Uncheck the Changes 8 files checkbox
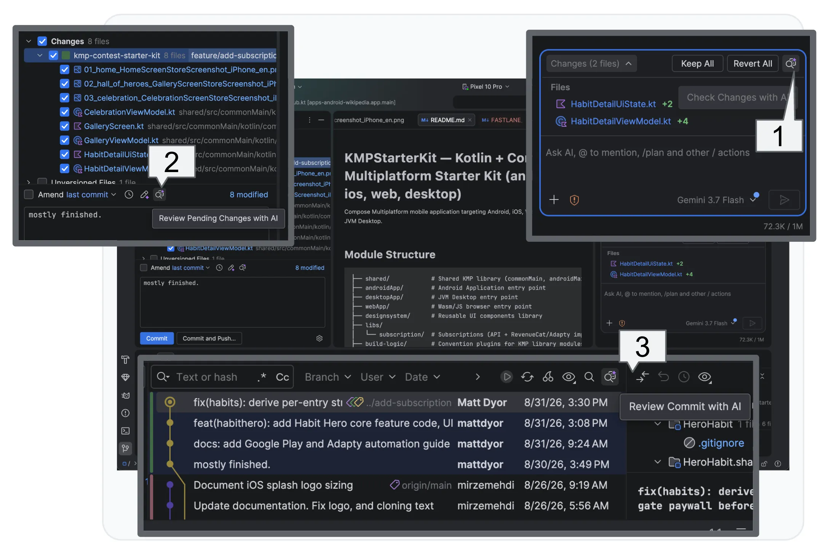 pos(42,41)
